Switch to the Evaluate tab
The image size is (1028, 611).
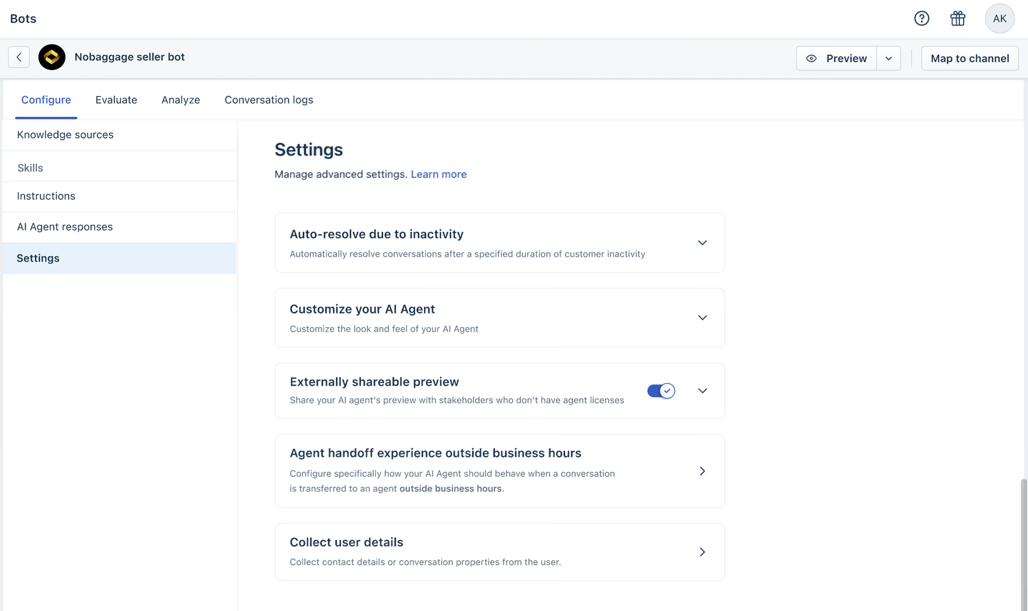(x=116, y=100)
